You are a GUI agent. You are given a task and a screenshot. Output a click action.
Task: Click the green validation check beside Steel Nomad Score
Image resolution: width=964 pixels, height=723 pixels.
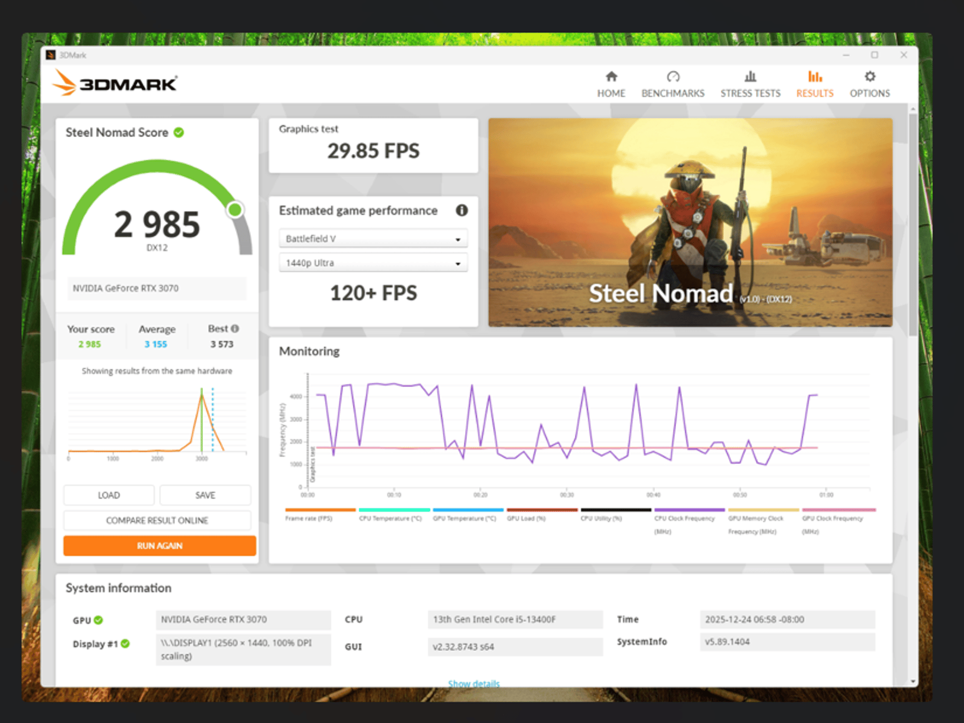(x=178, y=133)
